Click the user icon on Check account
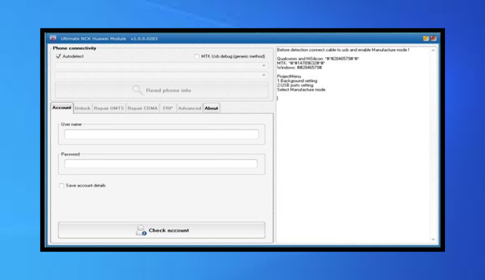 click(x=141, y=230)
